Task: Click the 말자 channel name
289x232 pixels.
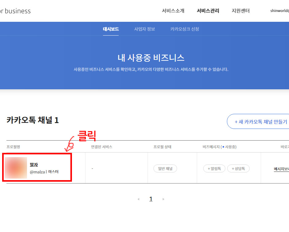Action: (x=34, y=165)
